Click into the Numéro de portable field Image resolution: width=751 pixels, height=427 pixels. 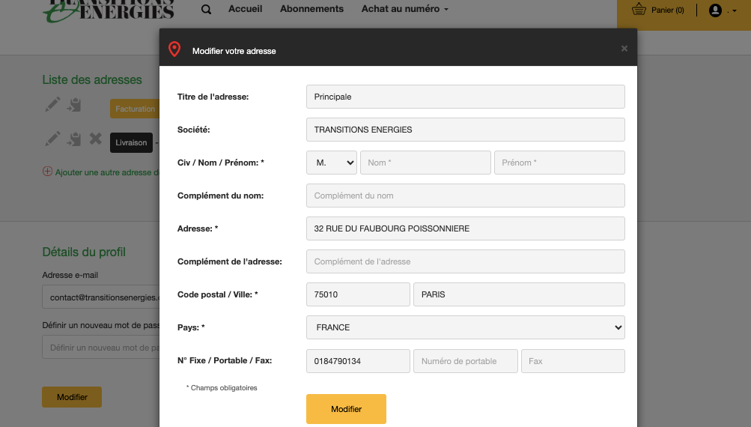coord(465,361)
